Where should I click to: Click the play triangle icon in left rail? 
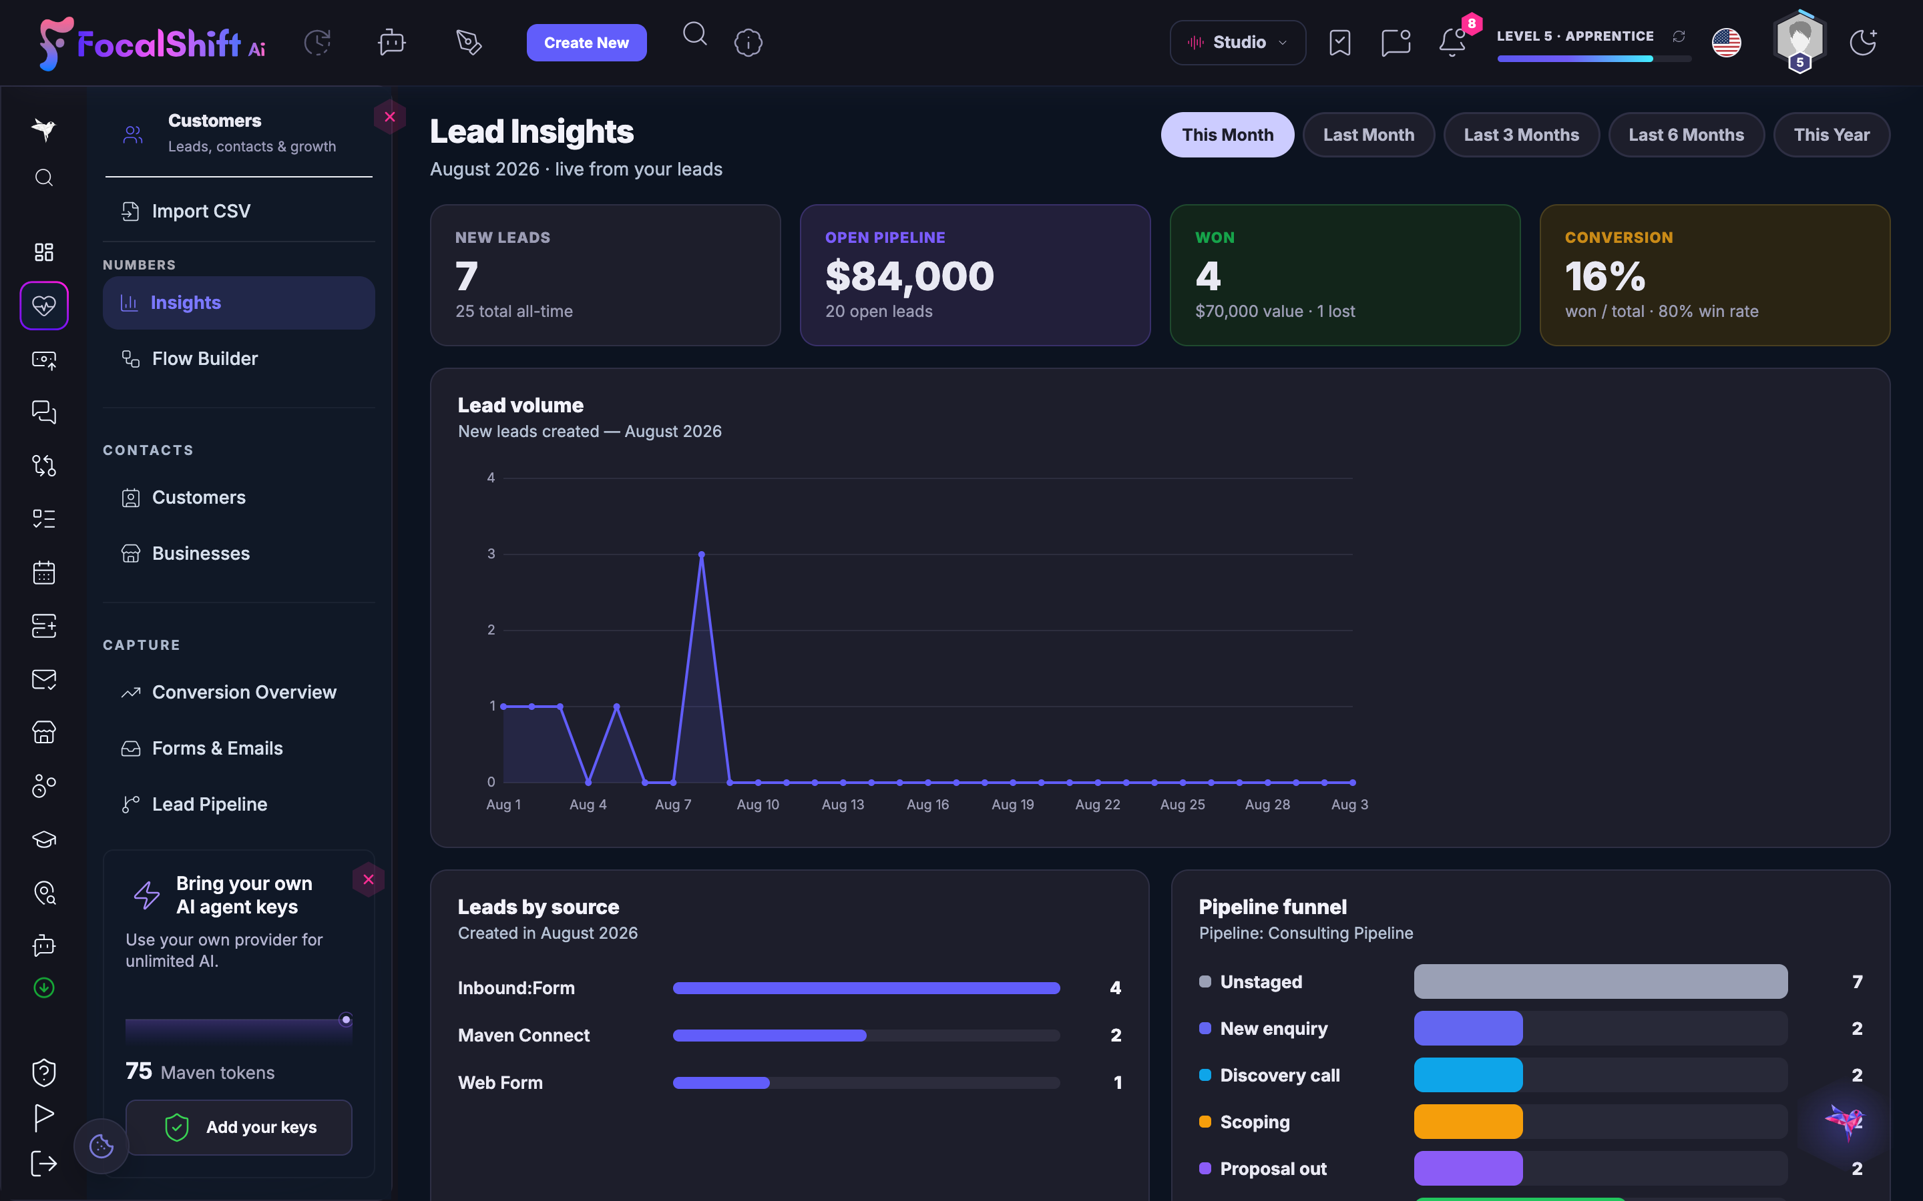(45, 1118)
